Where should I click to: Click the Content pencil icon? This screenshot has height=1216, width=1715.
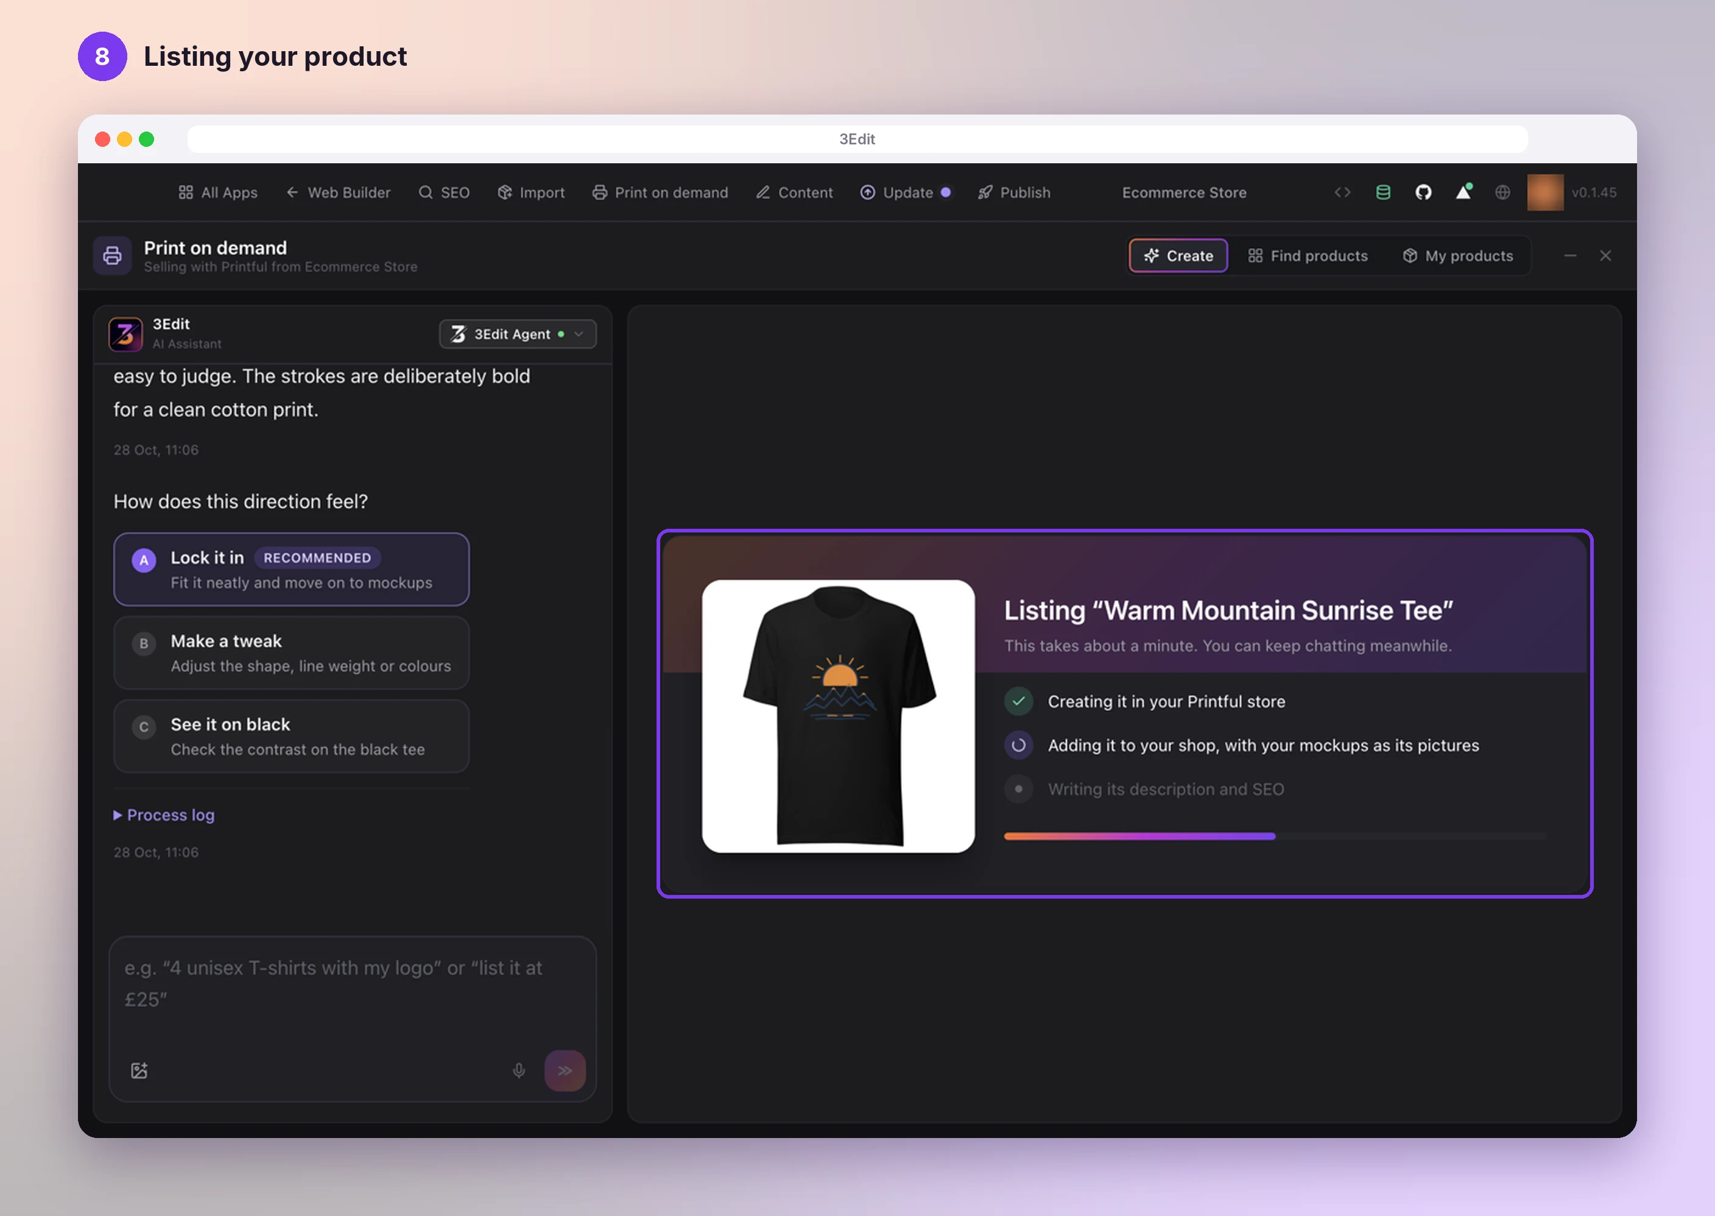(x=763, y=193)
